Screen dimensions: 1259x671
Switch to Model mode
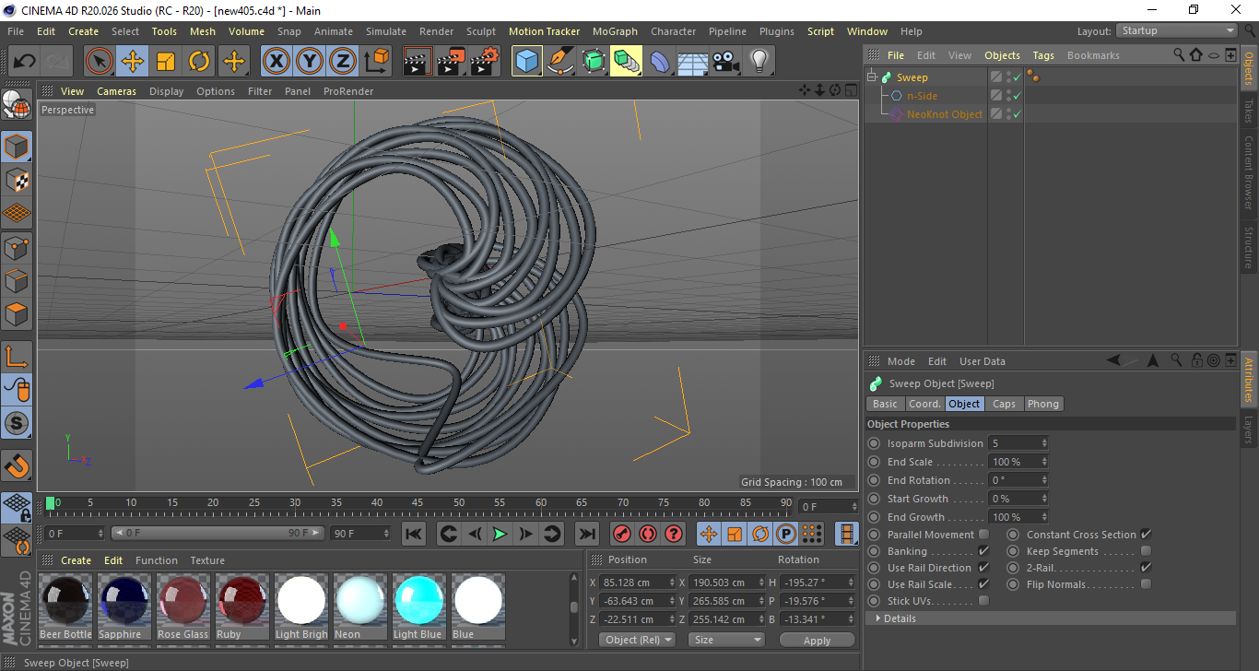pos(17,147)
